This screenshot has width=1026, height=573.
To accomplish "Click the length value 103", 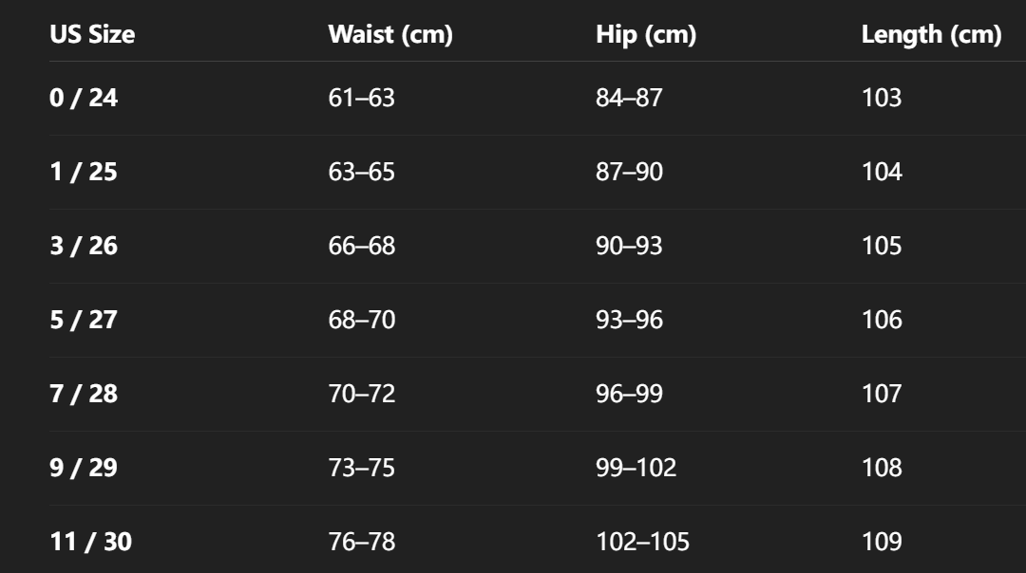I will click(882, 98).
